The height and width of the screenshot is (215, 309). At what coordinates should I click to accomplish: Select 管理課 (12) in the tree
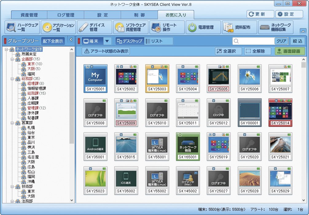click(37, 108)
